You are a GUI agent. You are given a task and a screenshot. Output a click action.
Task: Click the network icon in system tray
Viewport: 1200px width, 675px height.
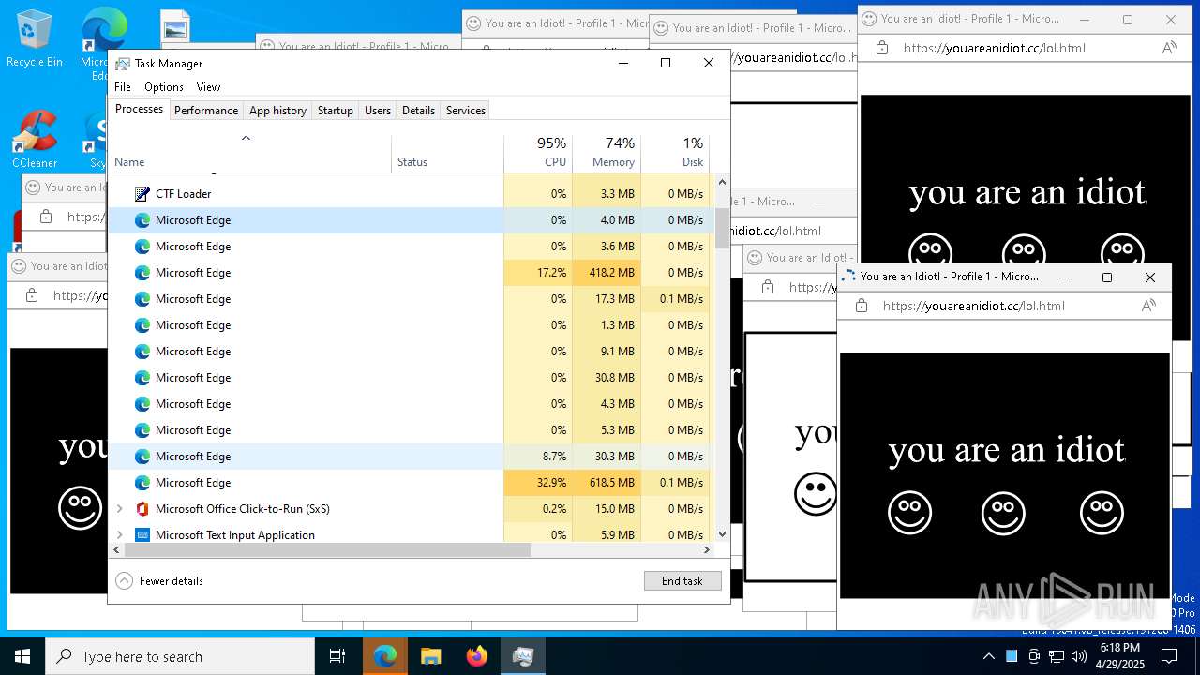click(1057, 656)
